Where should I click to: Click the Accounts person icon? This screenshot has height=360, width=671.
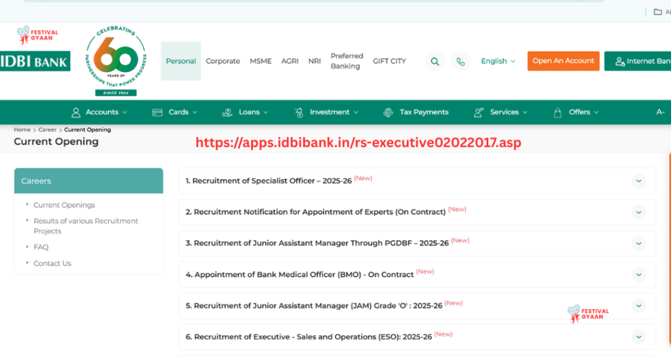tap(76, 113)
